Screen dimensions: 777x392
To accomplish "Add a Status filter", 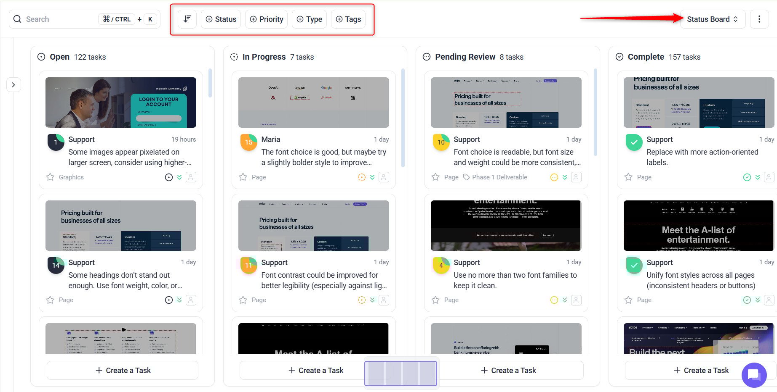I will point(221,19).
